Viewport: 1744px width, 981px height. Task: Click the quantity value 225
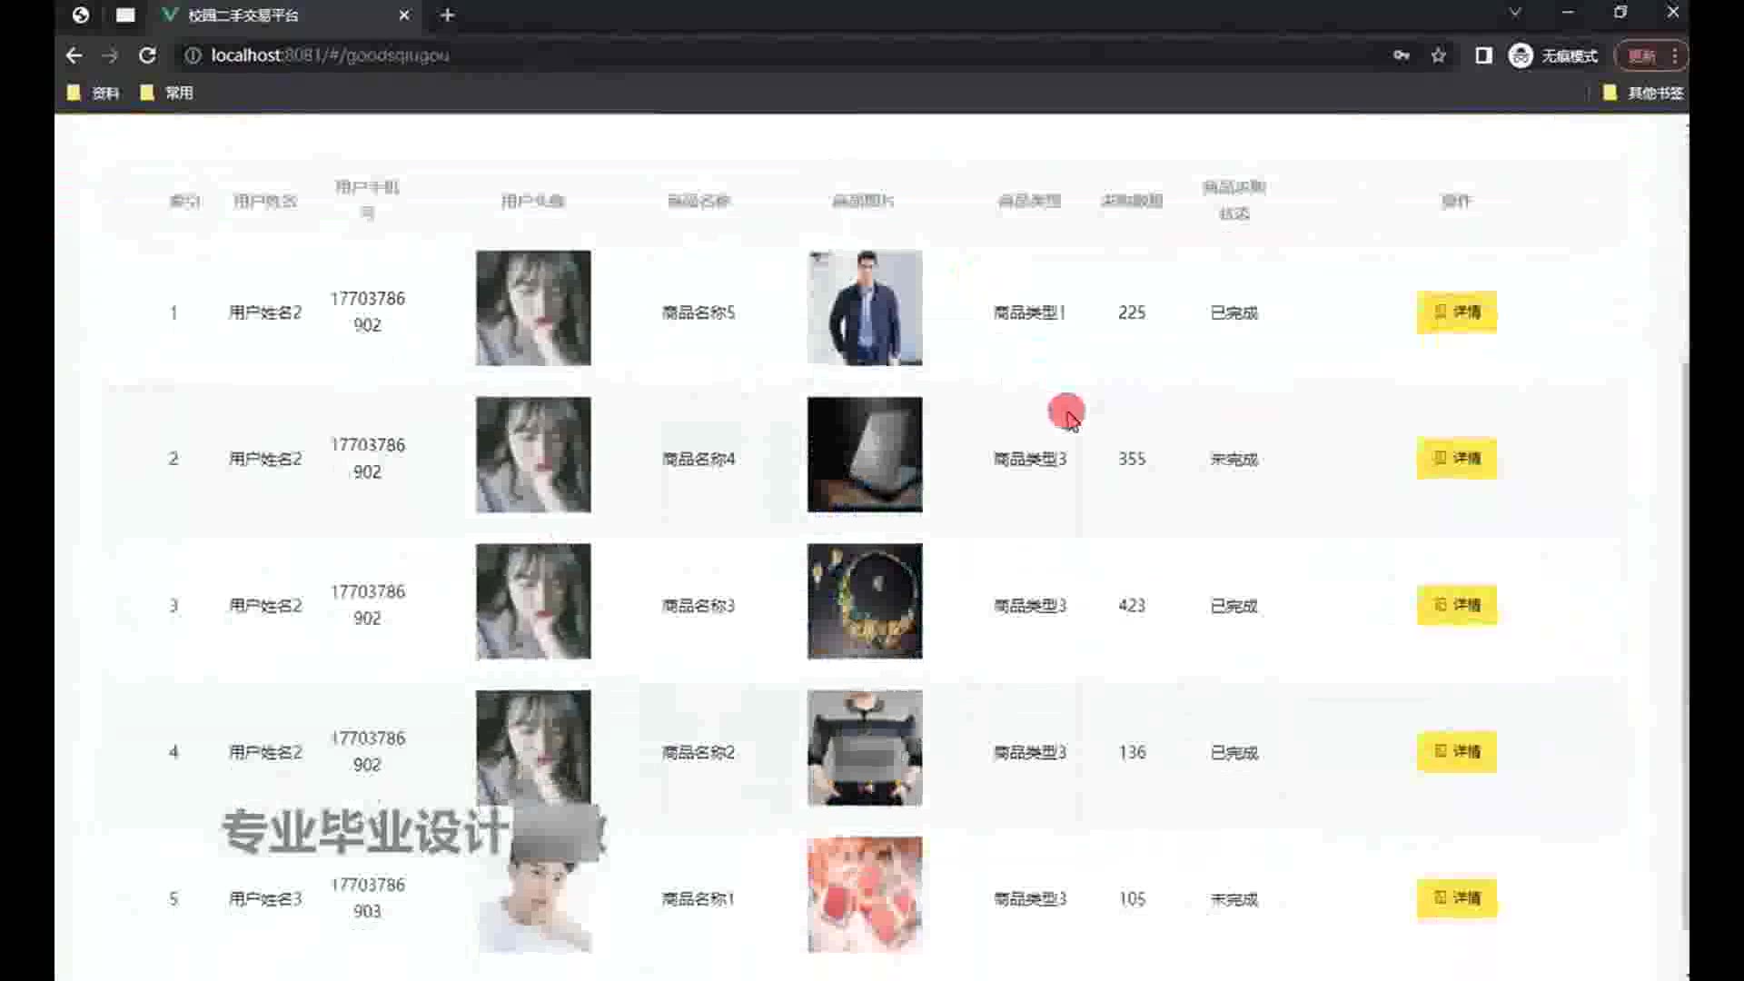pyautogui.click(x=1132, y=312)
